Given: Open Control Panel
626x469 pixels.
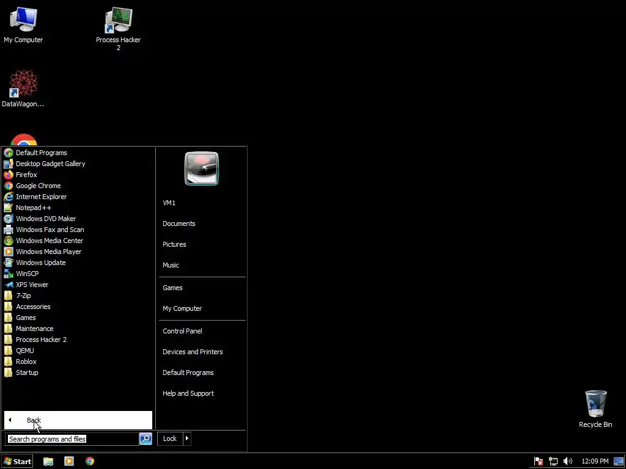Looking at the screenshot, I should [182, 331].
